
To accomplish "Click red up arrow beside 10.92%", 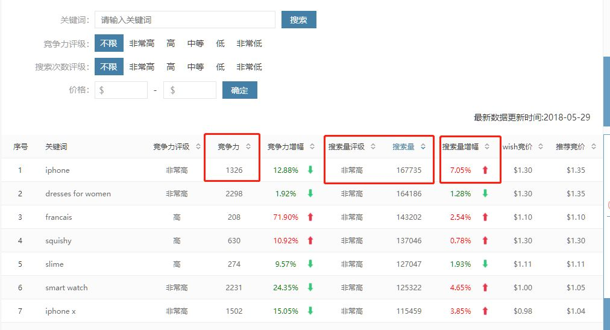I will tap(310, 240).
